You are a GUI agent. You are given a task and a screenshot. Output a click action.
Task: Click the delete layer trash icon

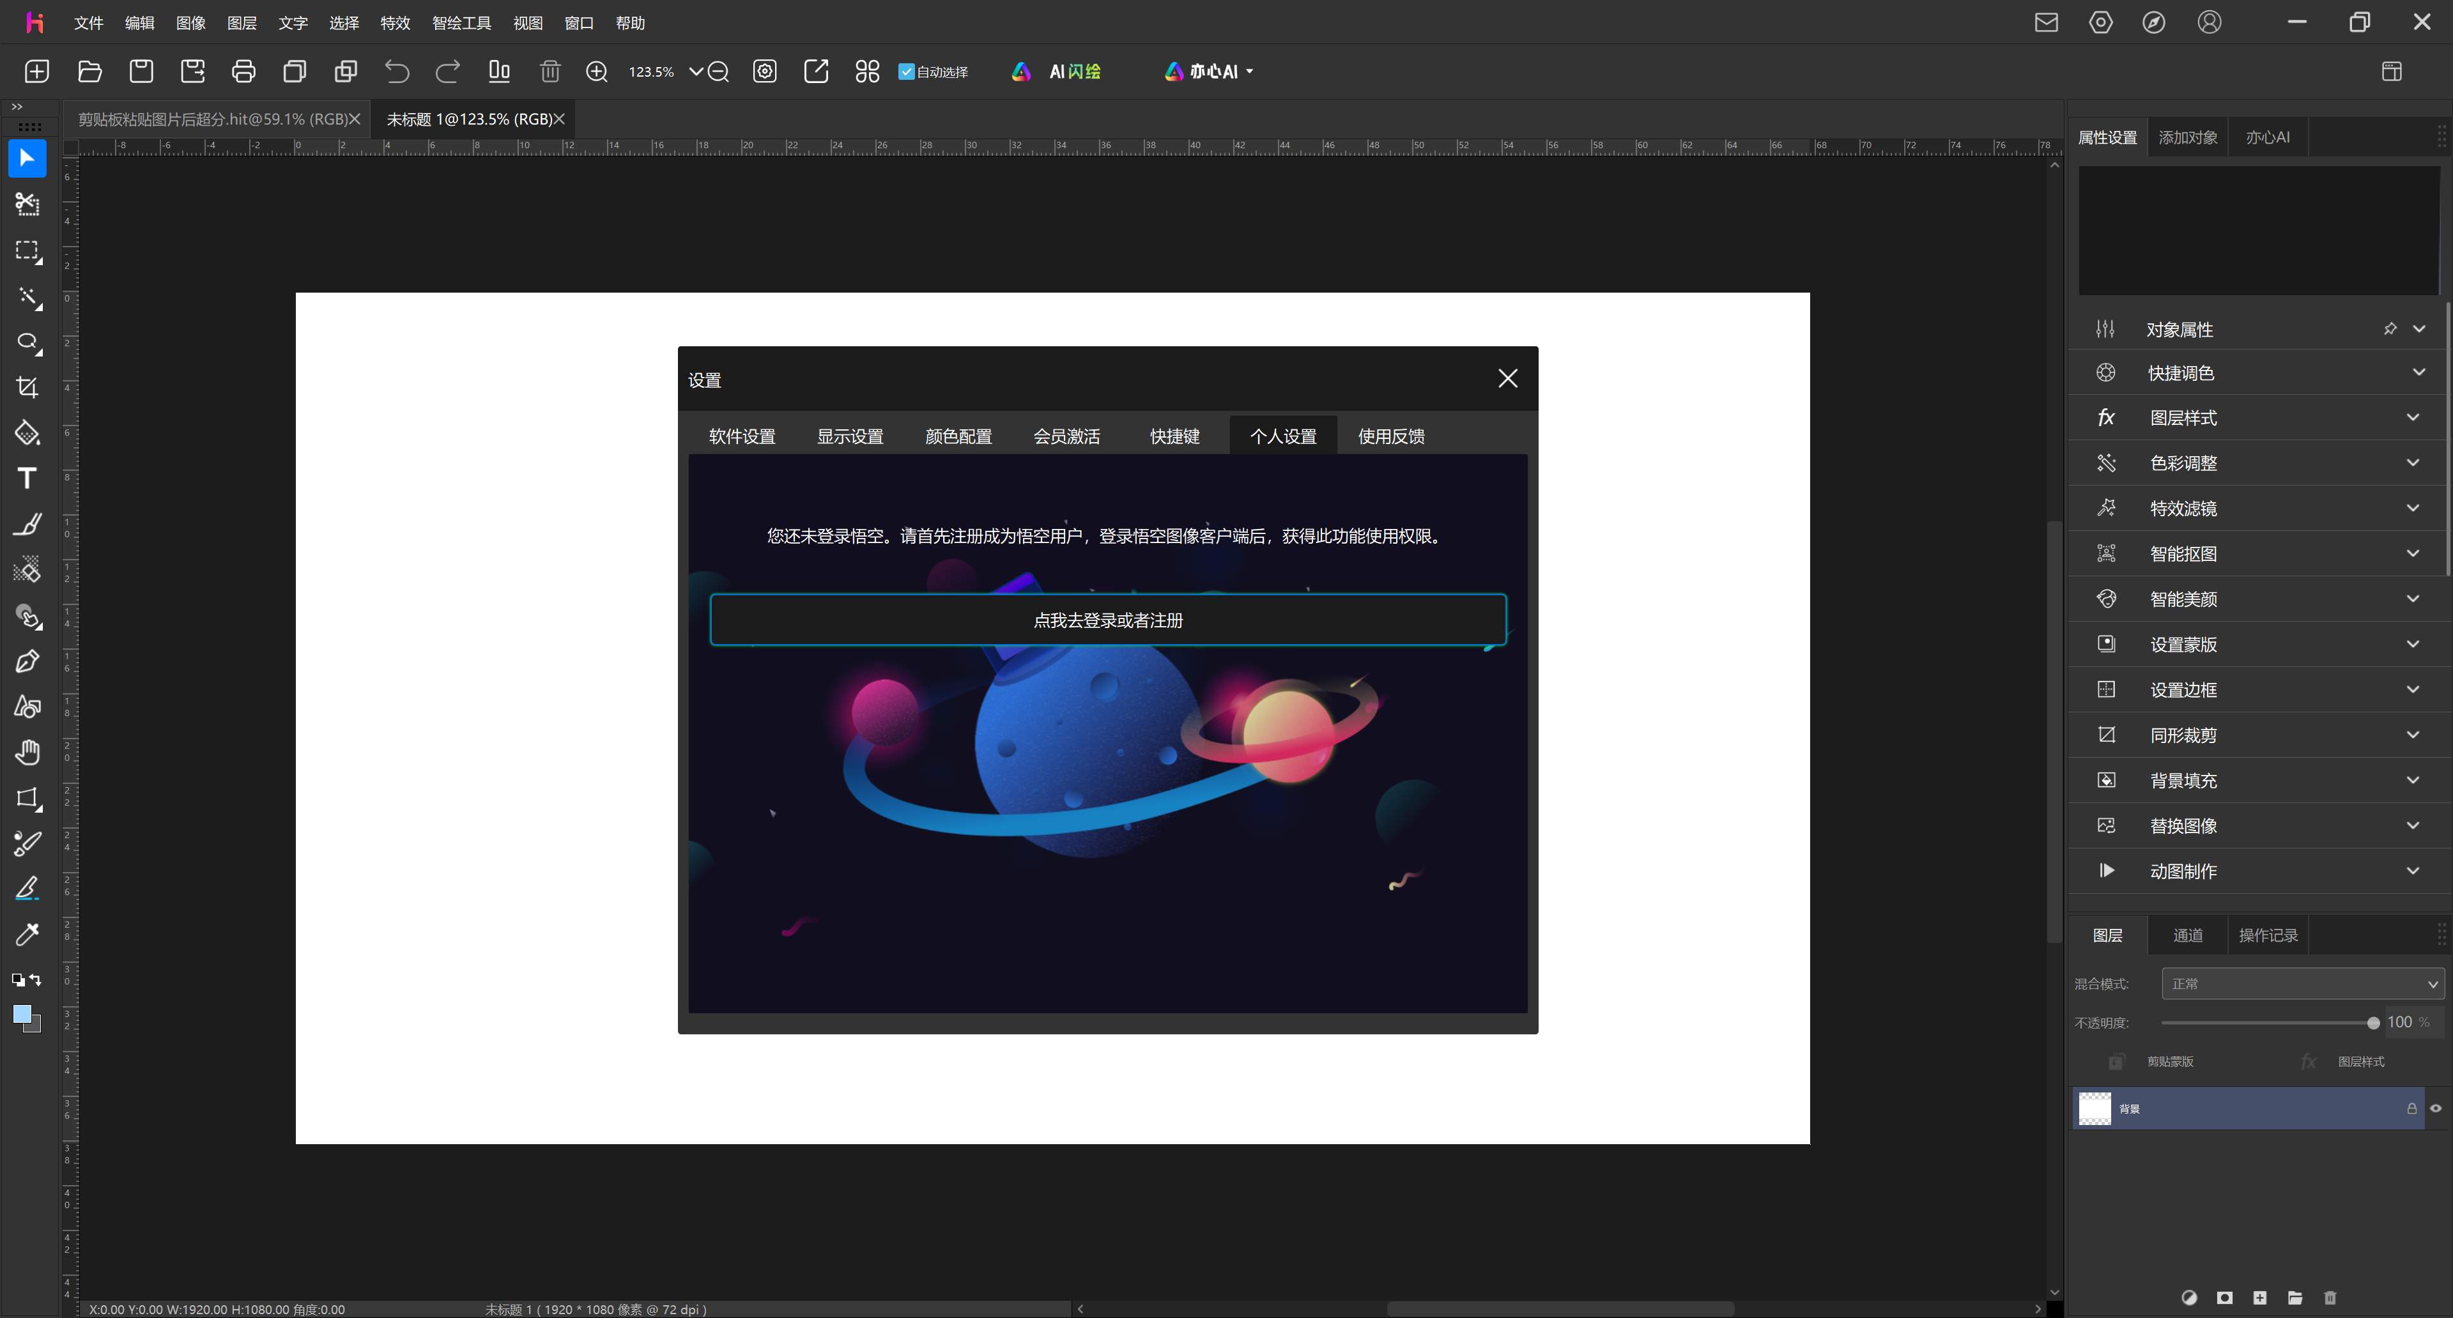tap(2330, 1297)
